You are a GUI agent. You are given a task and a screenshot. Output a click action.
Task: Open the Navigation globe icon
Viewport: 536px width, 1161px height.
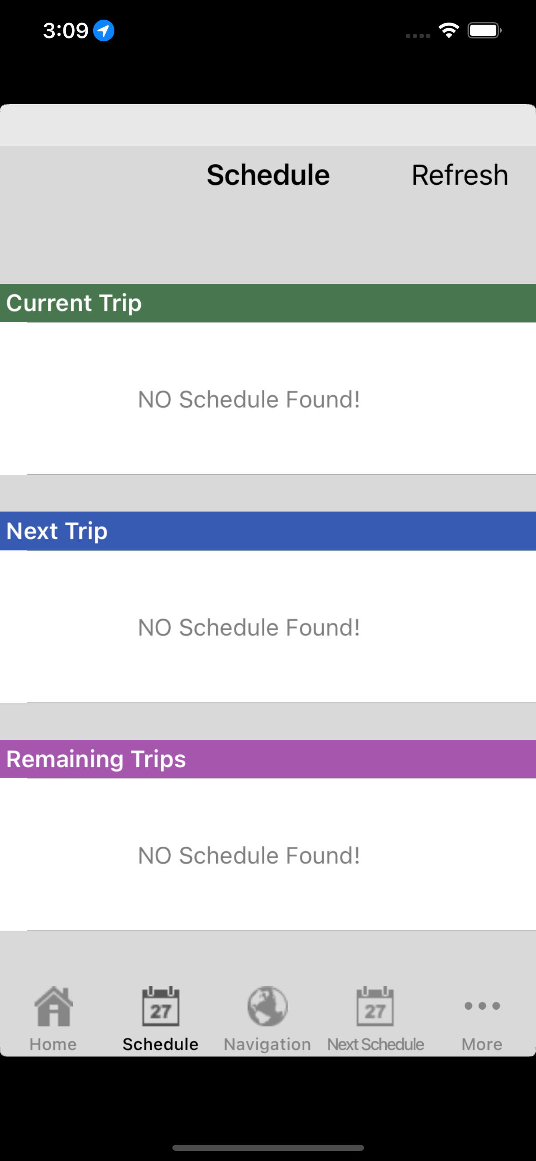click(x=267, y=1006)
